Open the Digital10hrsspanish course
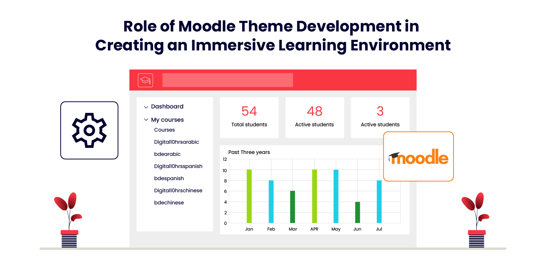546x273 pixels. pyautogui.click(x=178, y=166)
